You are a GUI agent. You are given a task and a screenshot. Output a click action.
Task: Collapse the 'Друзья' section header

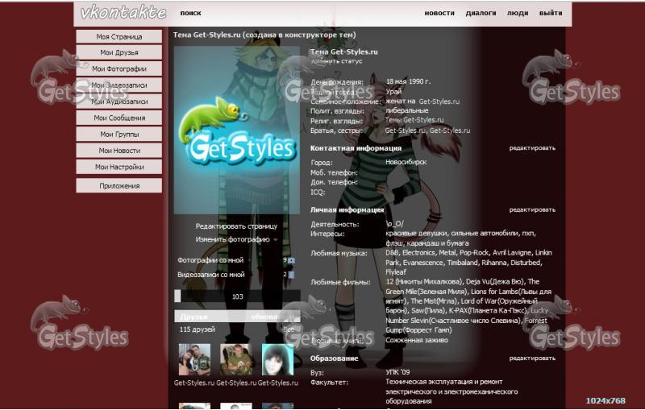[194, 317]
